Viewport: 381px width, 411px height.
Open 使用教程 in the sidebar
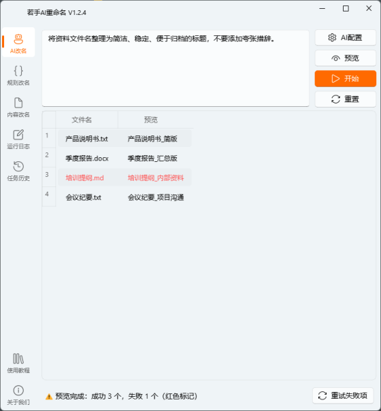pos(18,363)
